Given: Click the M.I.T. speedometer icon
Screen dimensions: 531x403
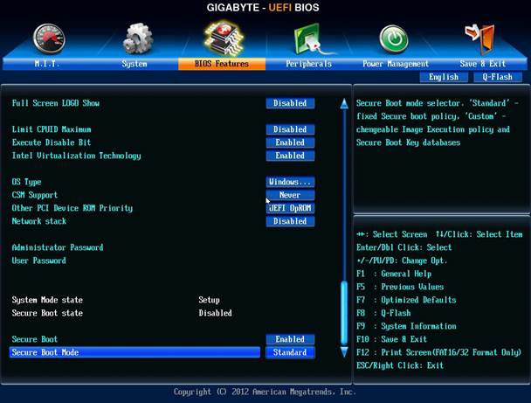Looking at the screenshot, I should (49, 38).
